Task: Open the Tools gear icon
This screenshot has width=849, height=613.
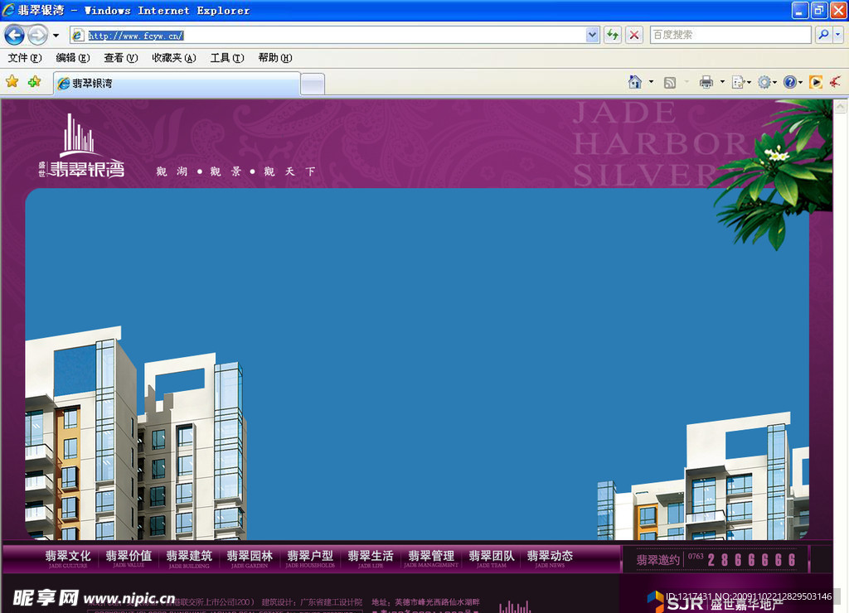Action: click(x=767, y=82)
